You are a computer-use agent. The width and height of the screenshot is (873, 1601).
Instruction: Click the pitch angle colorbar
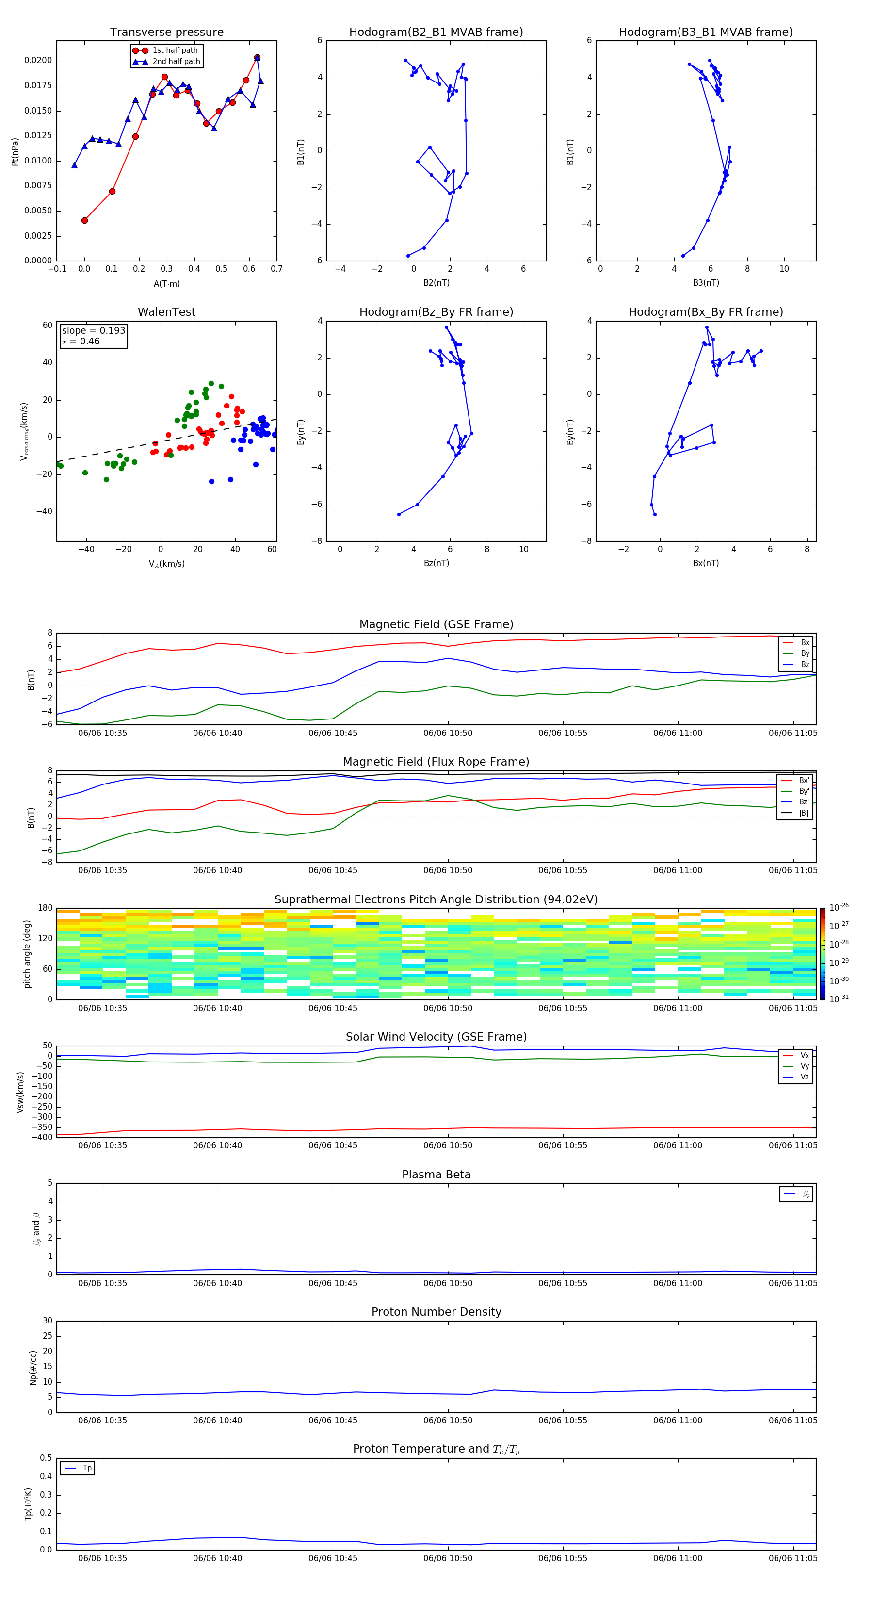click(x=822, y=954)
